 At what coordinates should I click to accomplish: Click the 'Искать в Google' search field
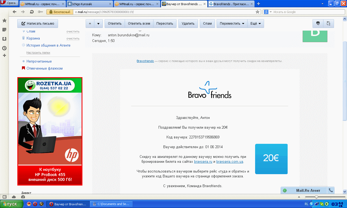[x=309, y=12]
